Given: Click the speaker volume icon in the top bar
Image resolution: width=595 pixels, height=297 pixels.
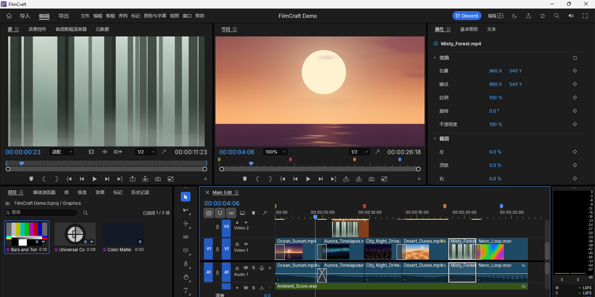Looking at the screenshot, I should 571,16.
